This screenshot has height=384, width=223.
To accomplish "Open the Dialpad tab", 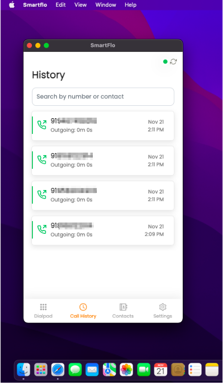I will click(x=43, y=311).
